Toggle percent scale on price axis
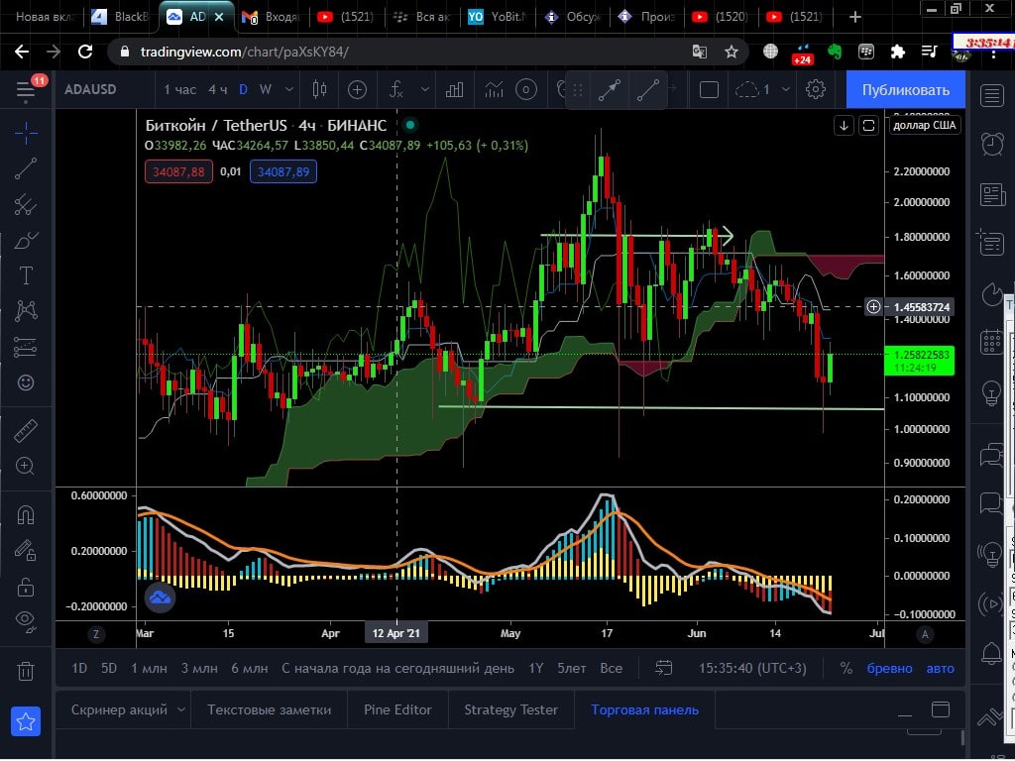The height and width of the screenshot is (761, 1015). (846, 669)
